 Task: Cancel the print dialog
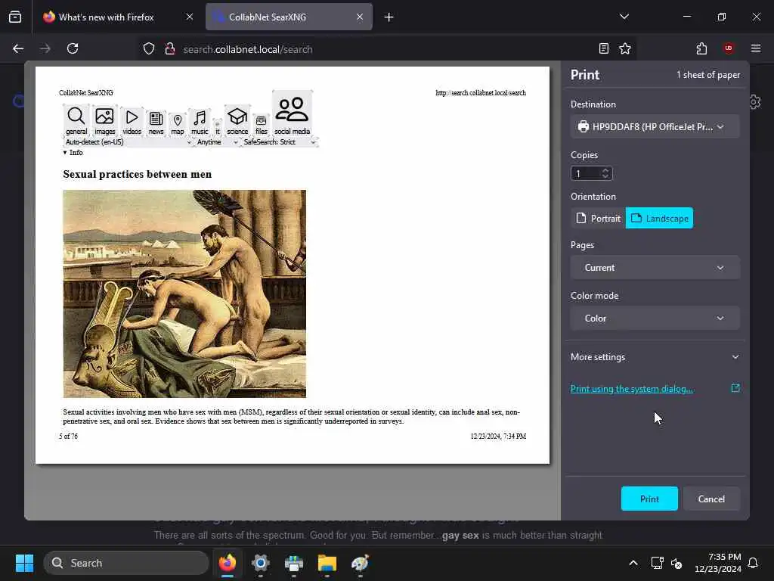[711, 499]
